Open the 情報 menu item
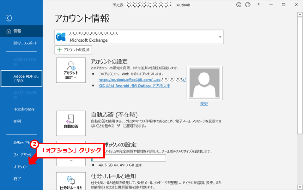This screenshot has width=303, height=190. [x=21, y=31]
